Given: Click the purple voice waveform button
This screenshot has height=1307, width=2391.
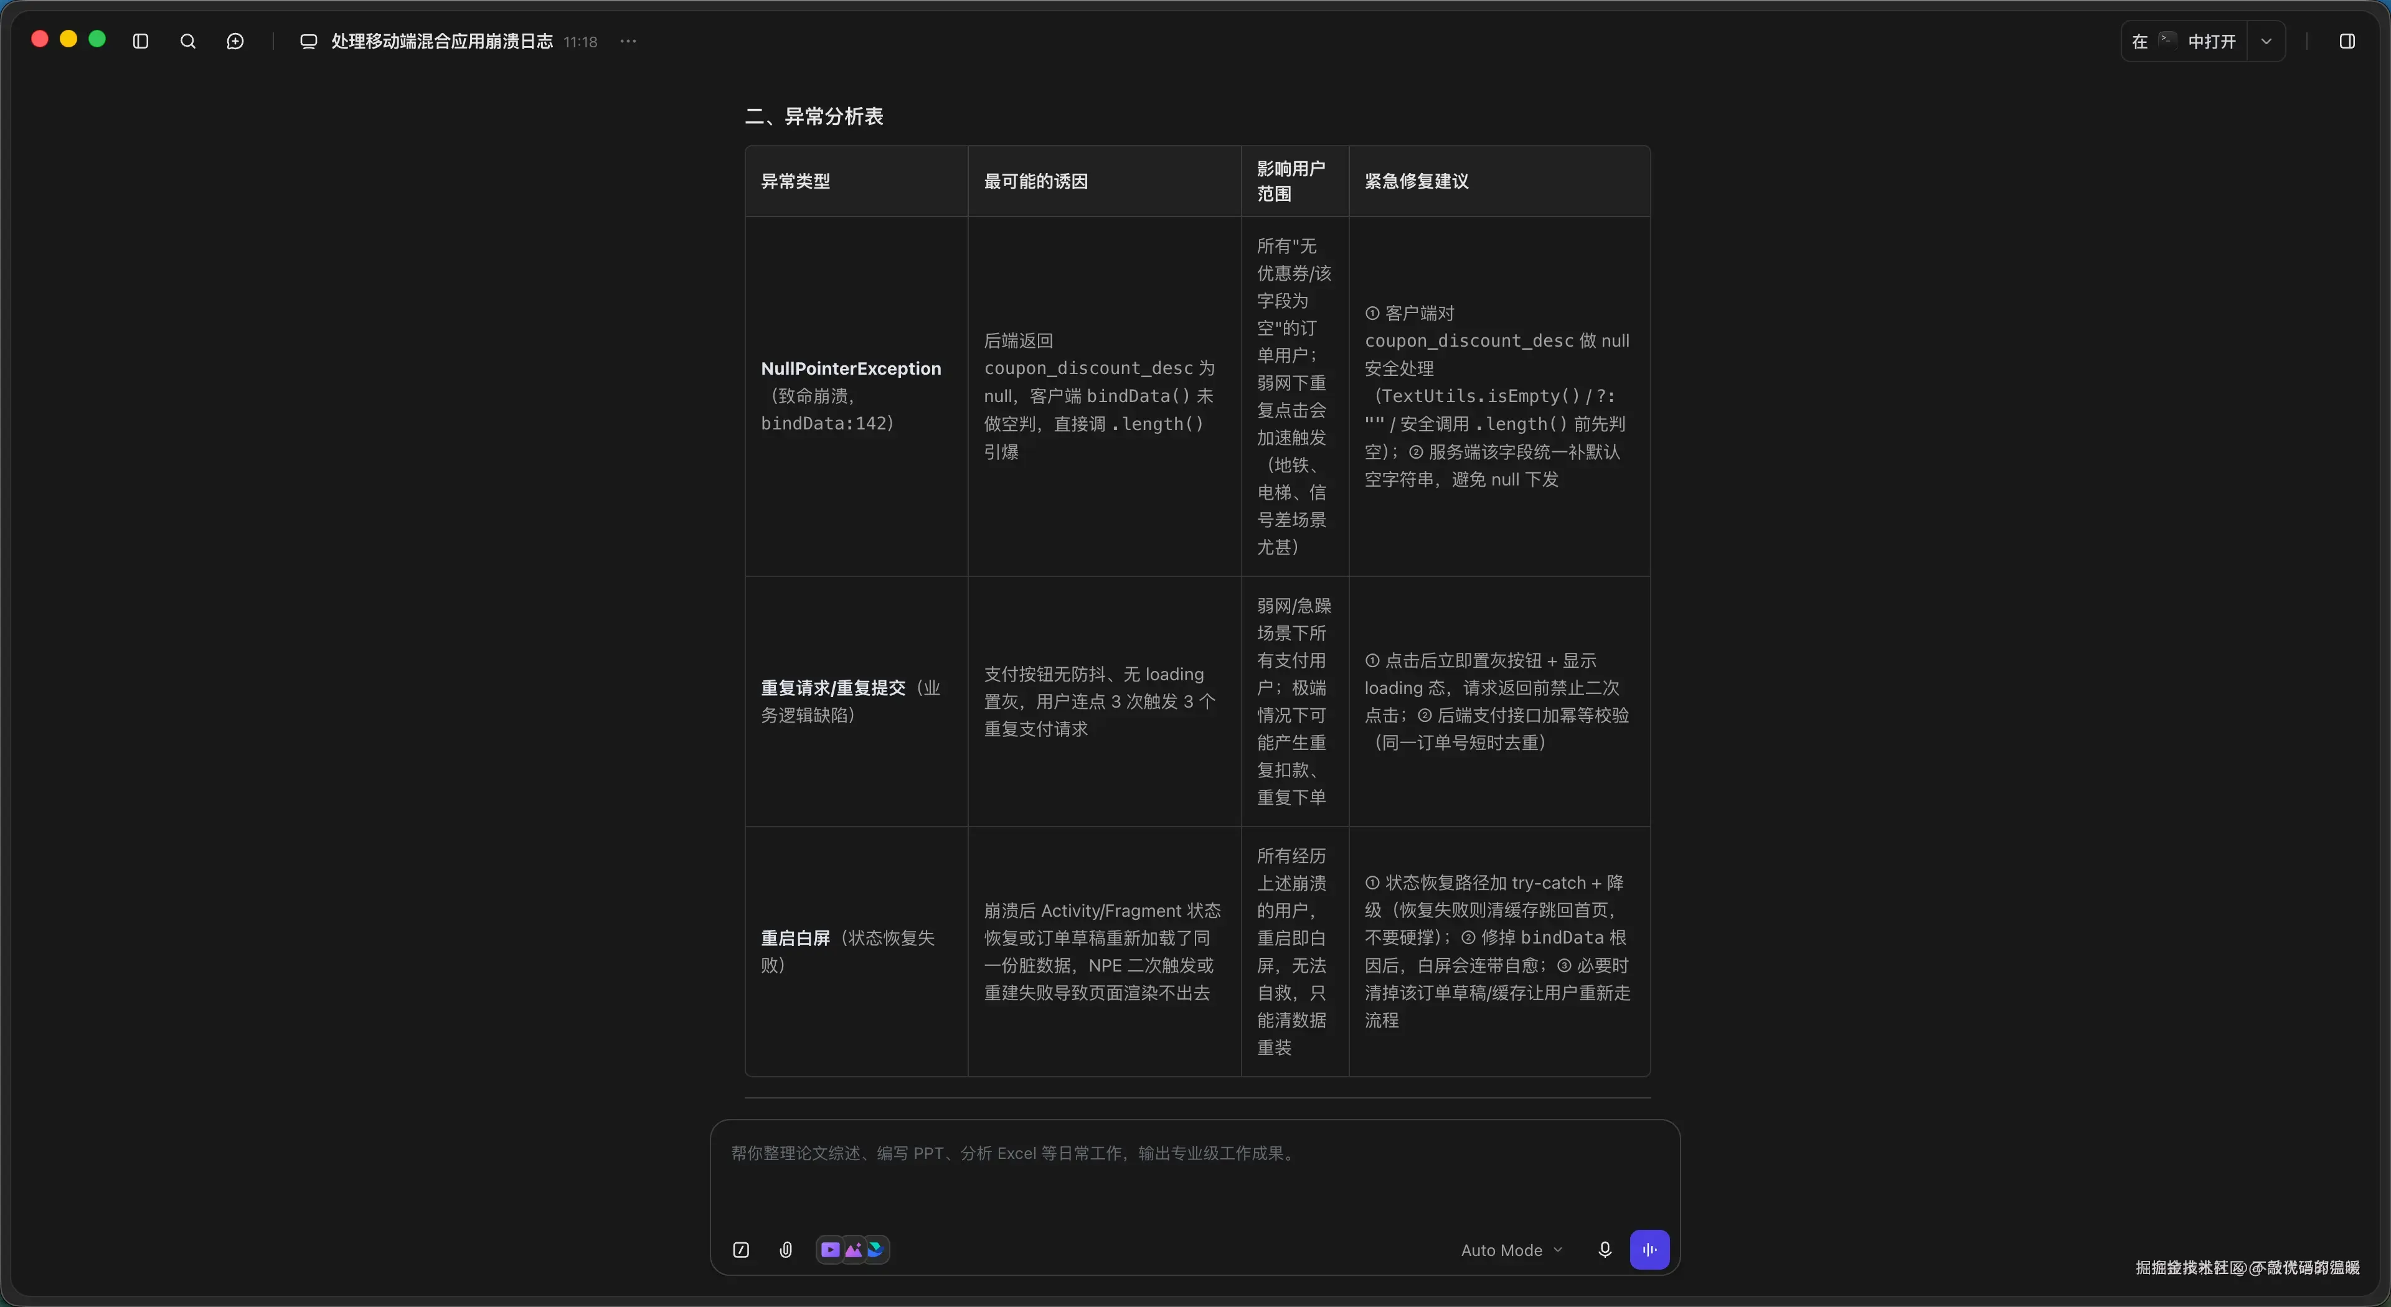Looking at the screenshot, I should point(1649,1250).
